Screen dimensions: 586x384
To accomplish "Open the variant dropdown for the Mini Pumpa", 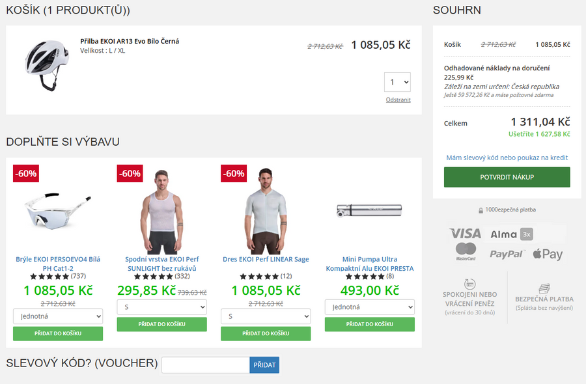I will click(x=370, y=307).
